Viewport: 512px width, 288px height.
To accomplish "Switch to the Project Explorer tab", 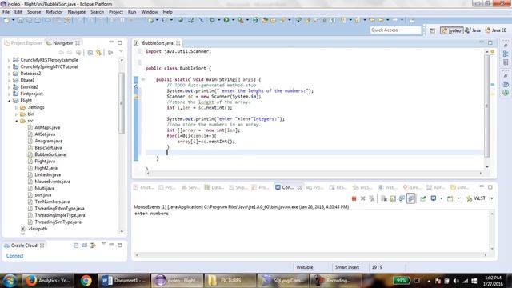I will pyautogui.click(x=23, y=43).
